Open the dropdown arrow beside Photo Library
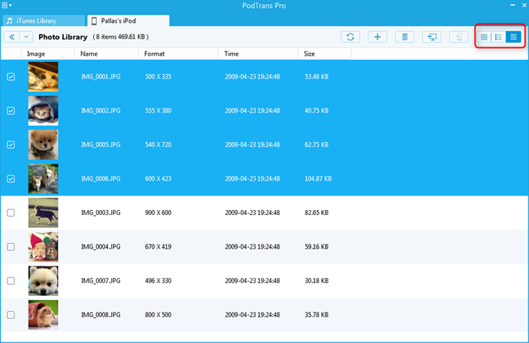Screen dimensions: 529x343 tap(26, 37)
